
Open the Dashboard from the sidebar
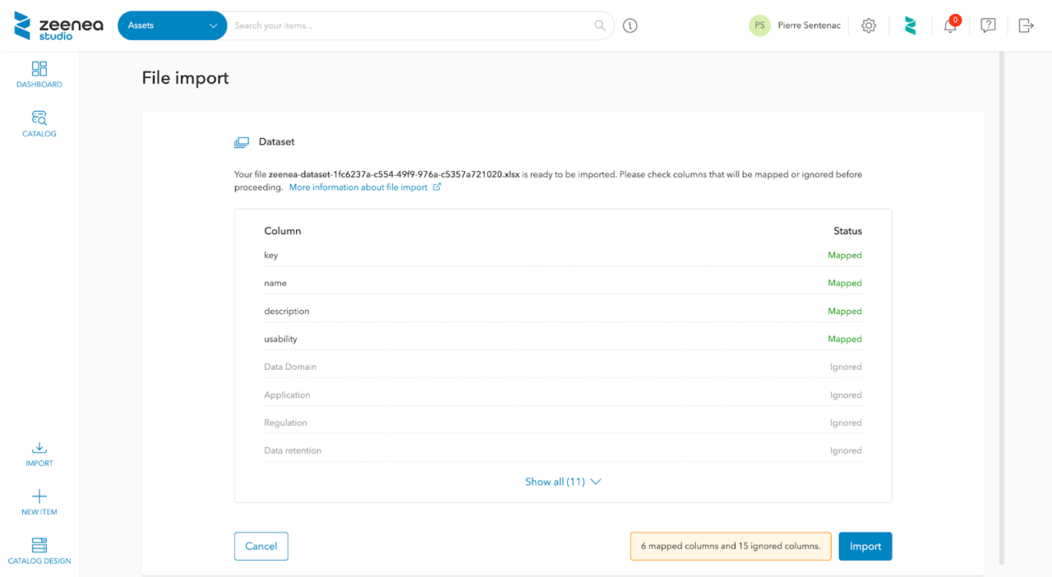coord(39,74)
